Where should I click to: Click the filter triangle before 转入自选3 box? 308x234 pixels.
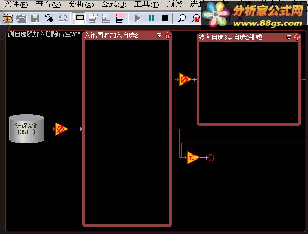(x=185, y=79)
